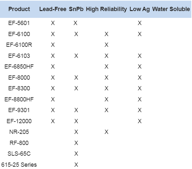Click the Lead-Free X for EF-9301
The image size is (192, 169).
click(x=53, y=110)
